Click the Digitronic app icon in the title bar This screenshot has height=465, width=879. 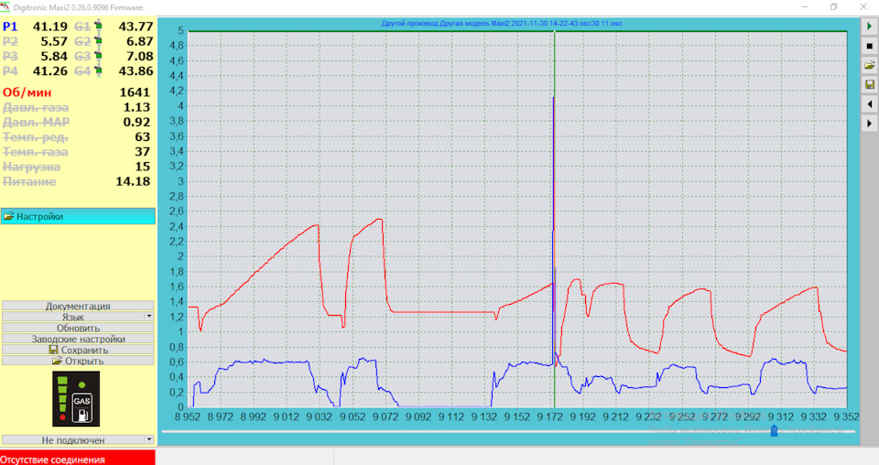tap(5, 7)
